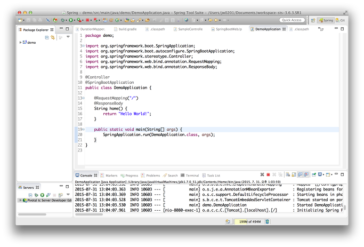Click the New Java Class green C icon
364x247 pixels.
(117, 20)
